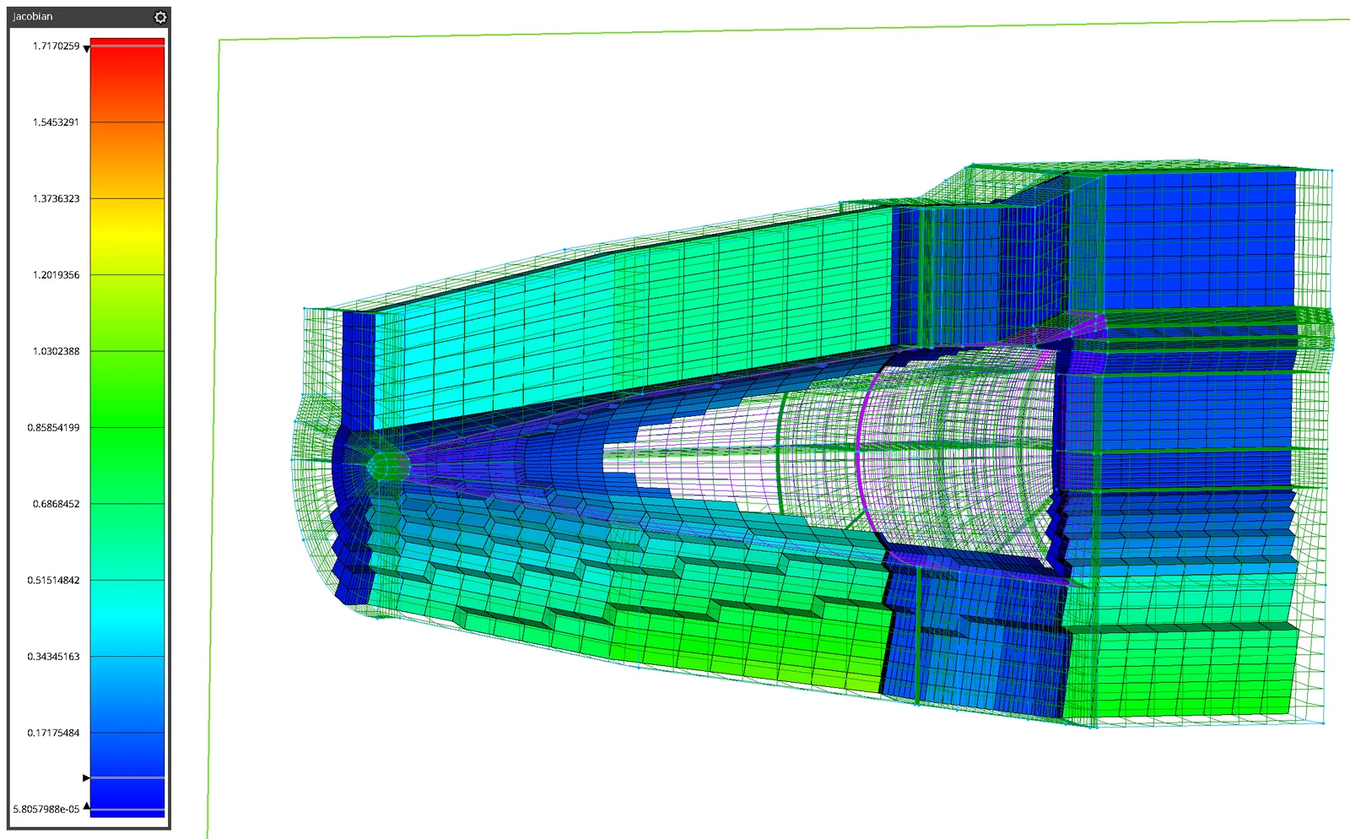1350x839 pixels.
Task: Click the 0.85854199 legend value
Action: click(x=53, y=428)
